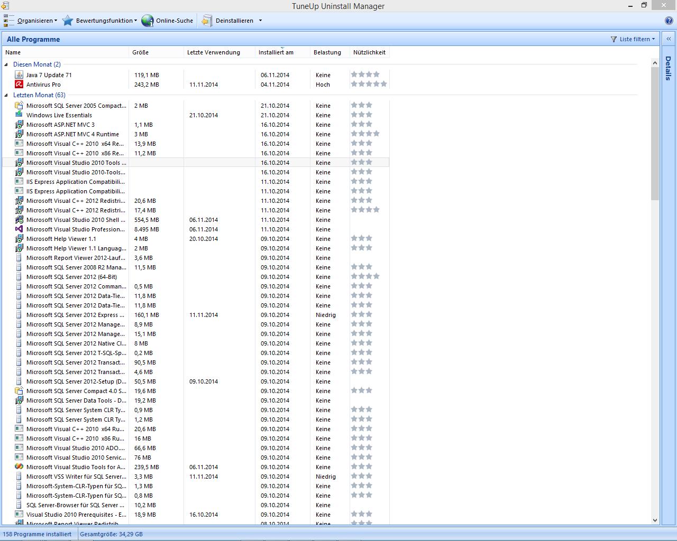Click Antivirus Pro size 243,2 MB
The height and width of the screenshot is (541, 677).
(x=147, y=85)
